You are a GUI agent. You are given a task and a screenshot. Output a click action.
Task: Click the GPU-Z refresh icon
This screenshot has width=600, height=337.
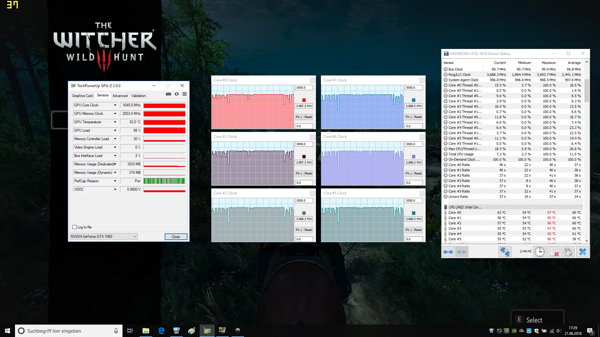click(x=177, y=94)
